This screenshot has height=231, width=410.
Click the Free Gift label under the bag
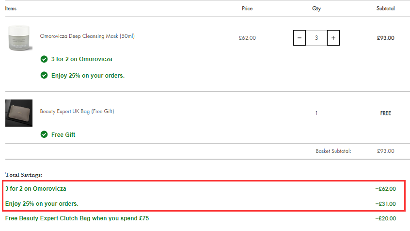click(x=63, y=135)
